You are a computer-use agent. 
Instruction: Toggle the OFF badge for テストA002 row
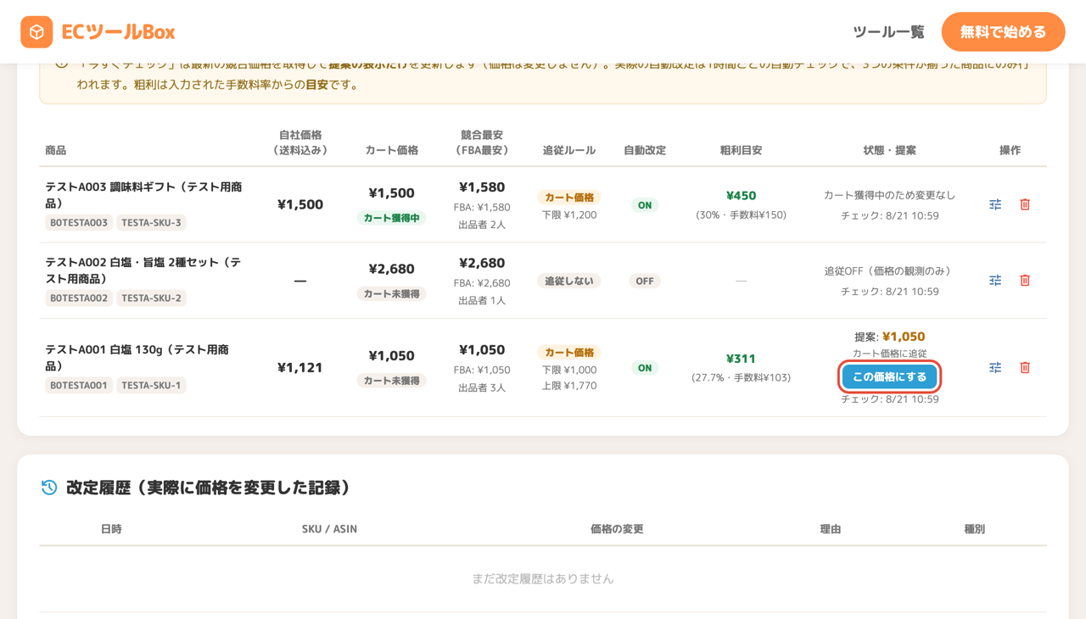[x=645, y=282]
